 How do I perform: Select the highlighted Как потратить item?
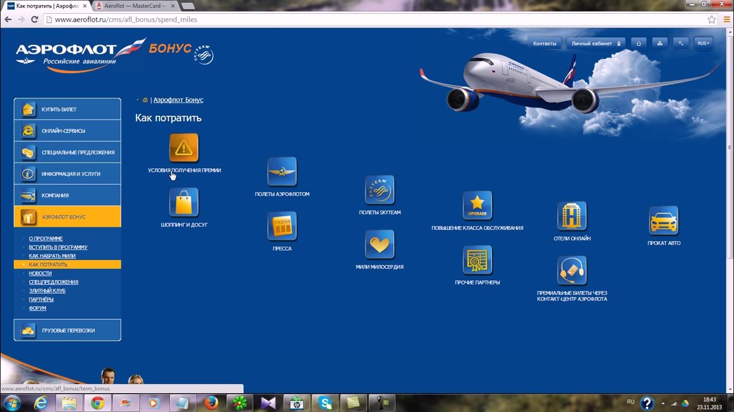pyautogui.click(x=68, y=264)
